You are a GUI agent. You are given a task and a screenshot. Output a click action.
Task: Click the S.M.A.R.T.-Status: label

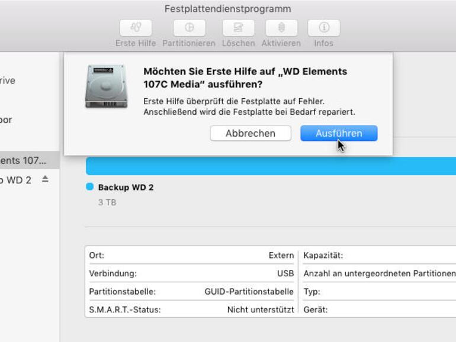[x=125, y=309]
